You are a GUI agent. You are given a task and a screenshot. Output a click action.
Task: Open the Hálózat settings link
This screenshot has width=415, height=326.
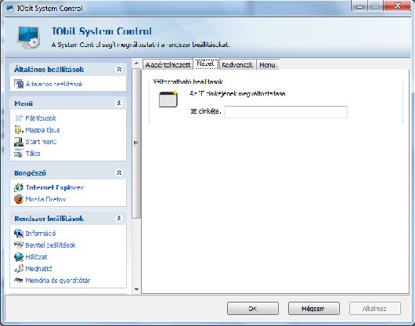(x=36, y=257)
